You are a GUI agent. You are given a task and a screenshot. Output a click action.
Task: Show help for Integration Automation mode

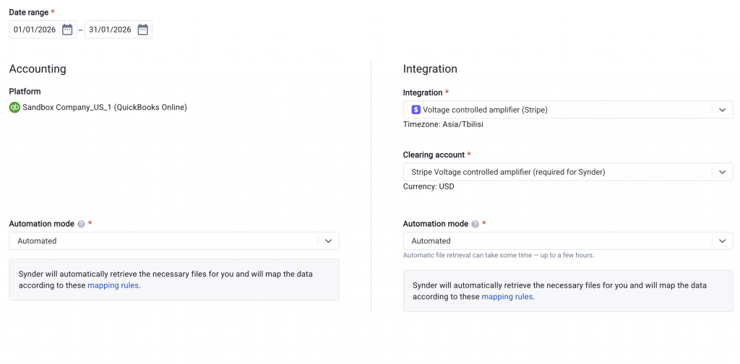click(475, 225)
